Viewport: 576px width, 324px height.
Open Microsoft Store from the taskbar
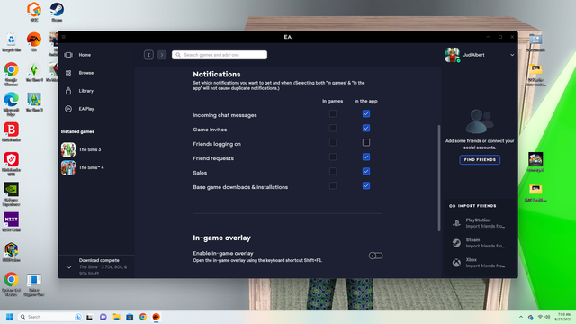point(130,317)
